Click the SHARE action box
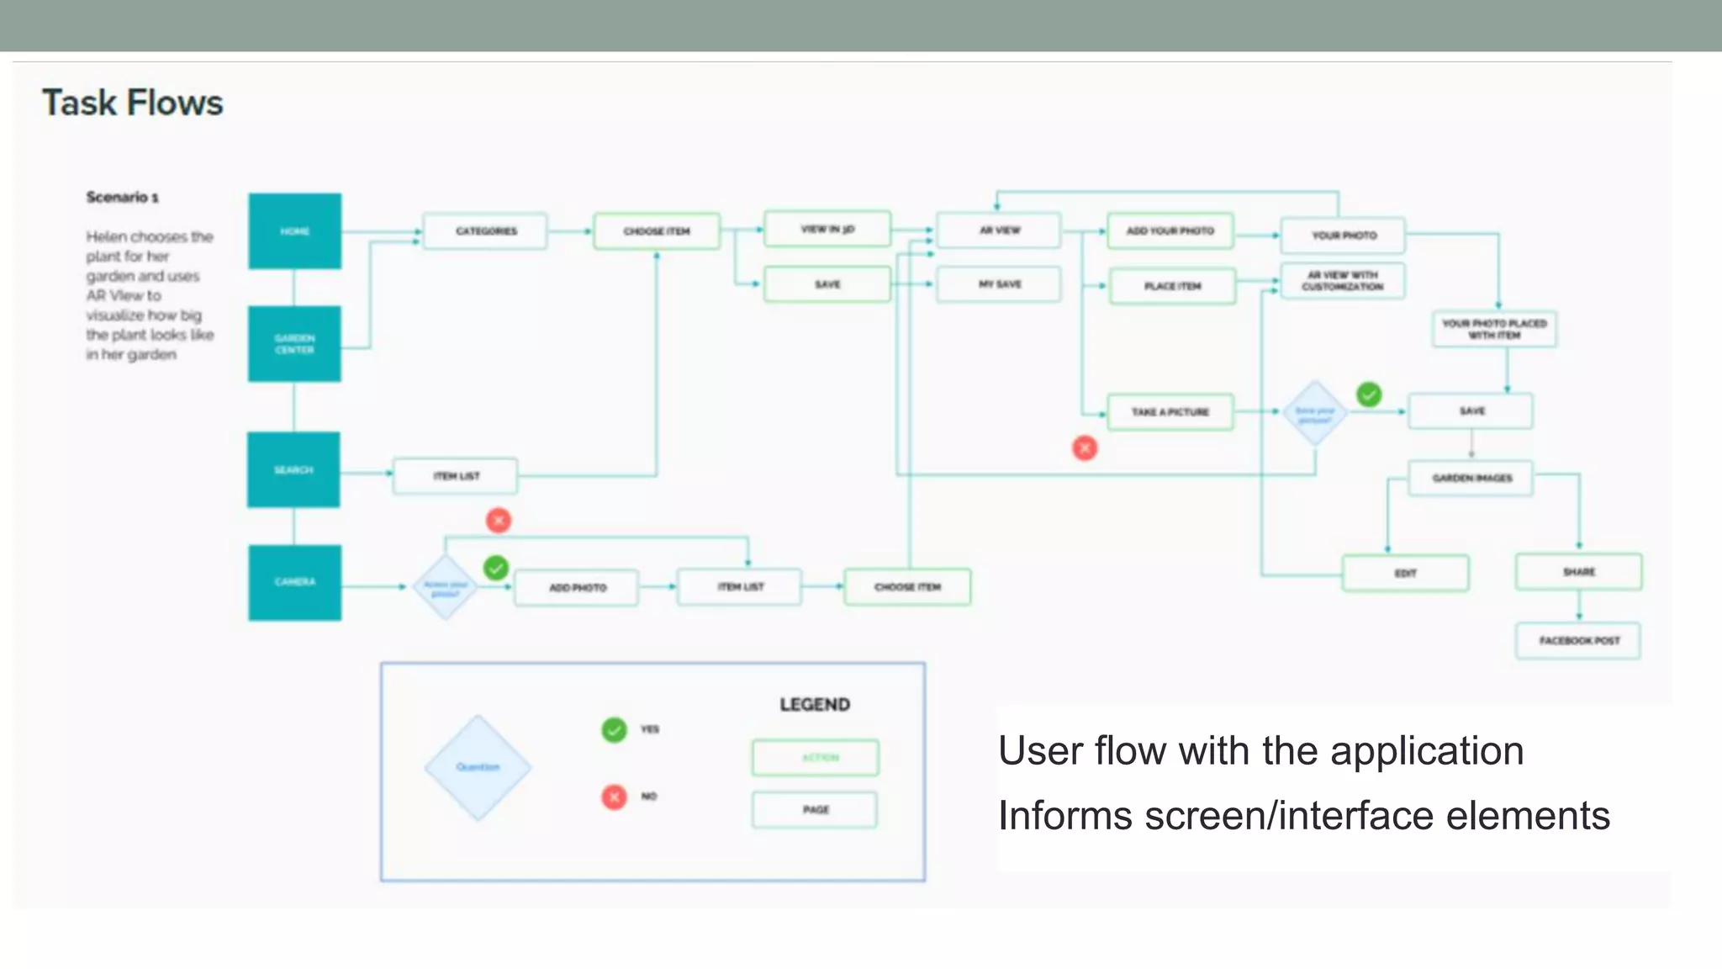The height and width of the screenshot is (969, 1722). coord(1578,572)
